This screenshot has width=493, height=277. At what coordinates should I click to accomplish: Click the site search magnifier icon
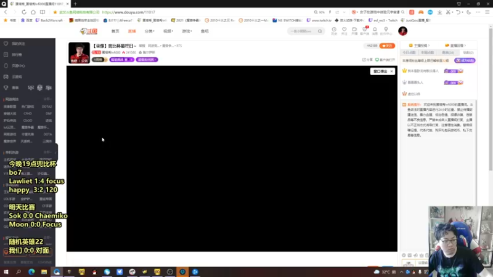(320, 31)
